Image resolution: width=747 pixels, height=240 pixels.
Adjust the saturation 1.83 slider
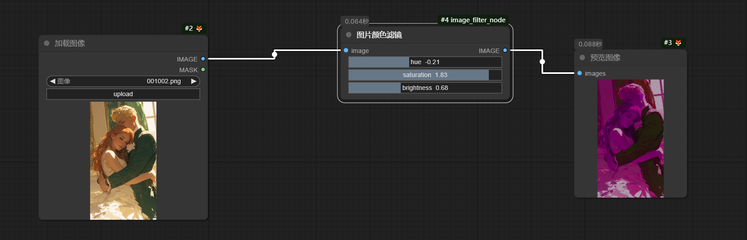point(425,75)
